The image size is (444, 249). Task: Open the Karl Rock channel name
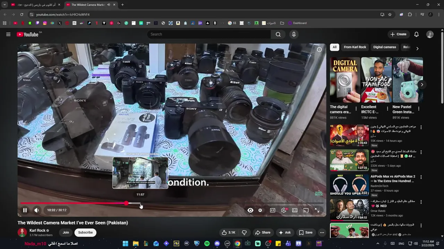point(37,230)
